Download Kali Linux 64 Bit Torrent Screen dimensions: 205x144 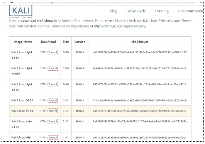point(53,100)
